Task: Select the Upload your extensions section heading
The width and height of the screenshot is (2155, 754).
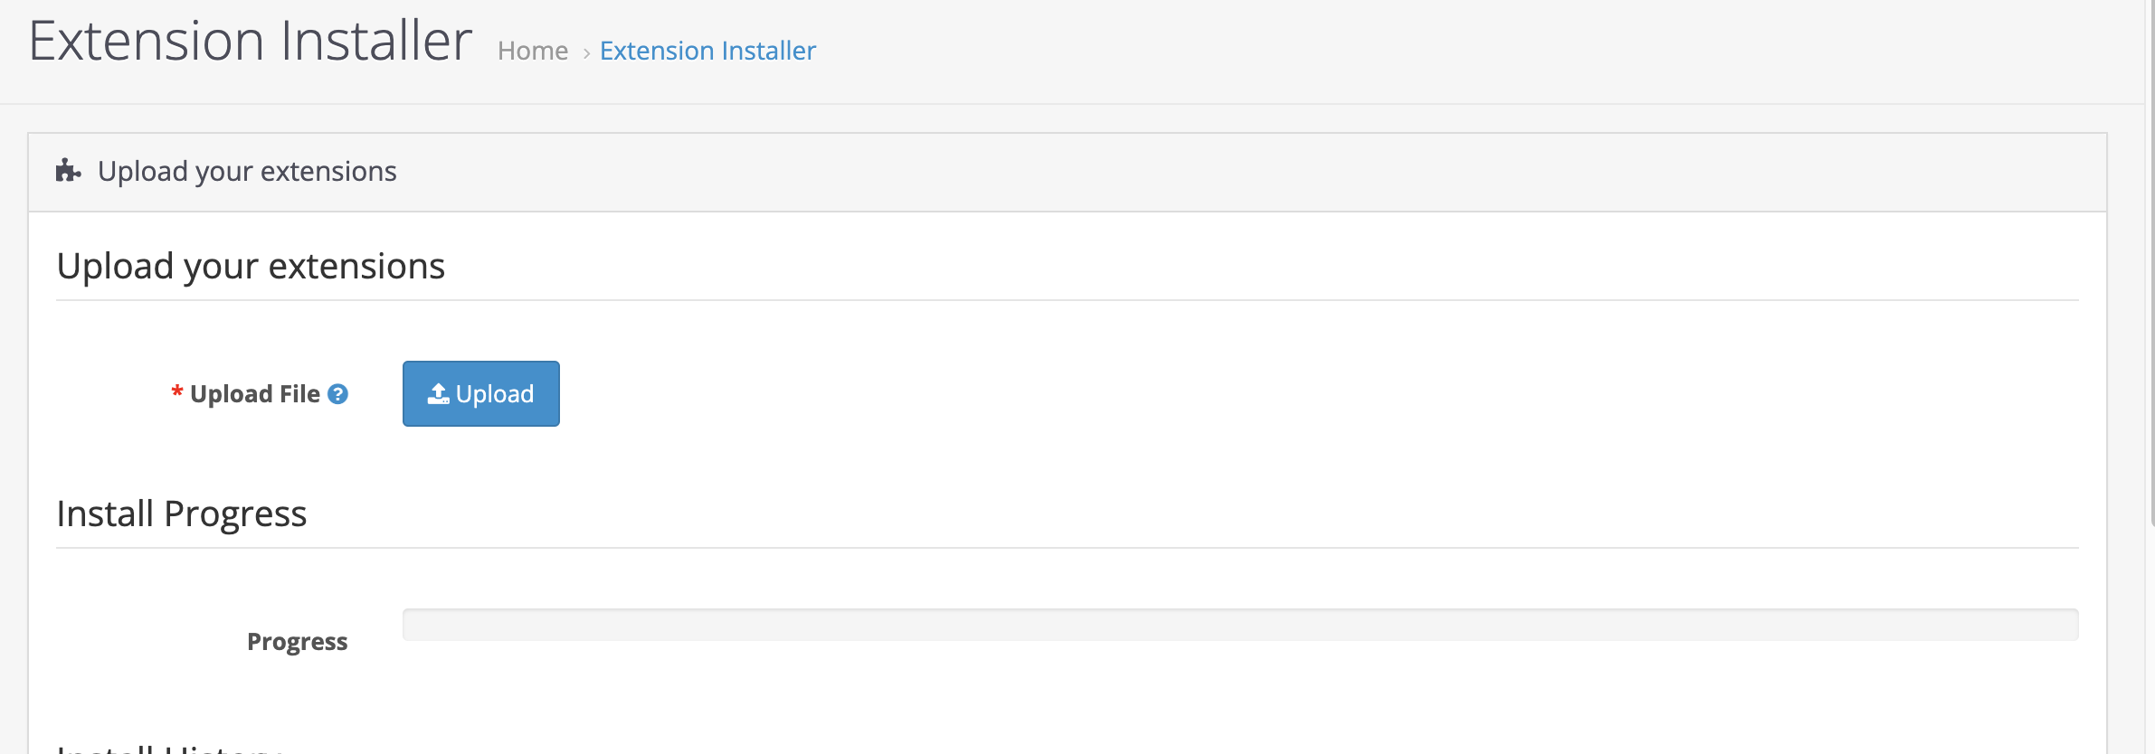Action: 251,267
